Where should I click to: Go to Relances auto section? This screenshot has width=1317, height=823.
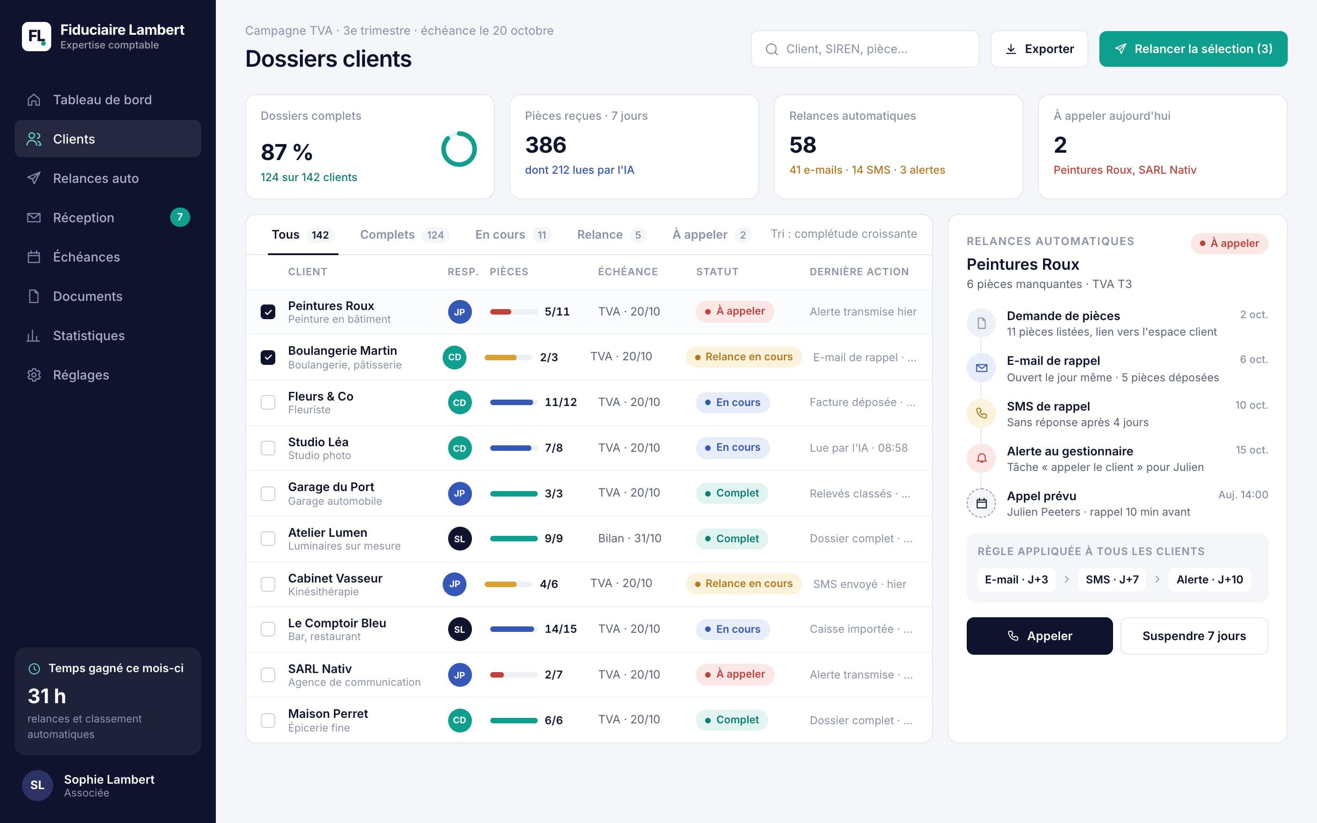point(108,178)
